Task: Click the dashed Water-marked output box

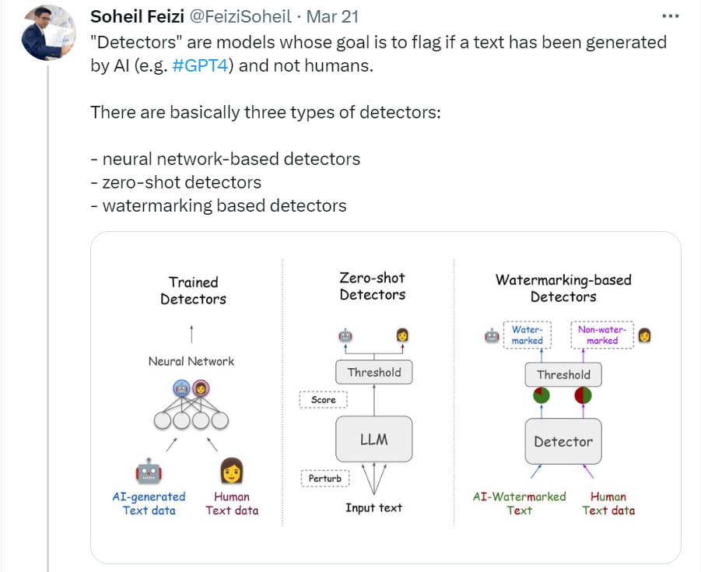Action: pyautogui.click(x=527, y=335)
